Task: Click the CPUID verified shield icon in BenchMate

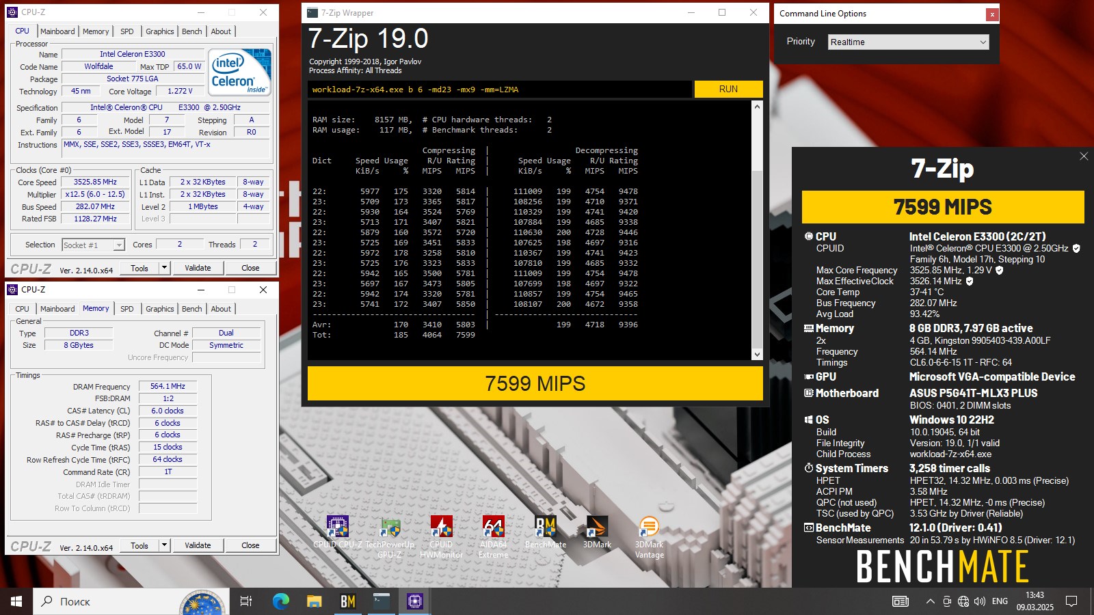Action: (1076, 249)
